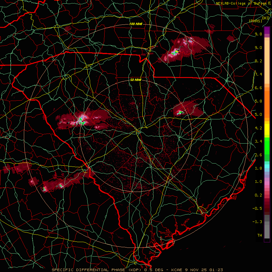The width and height of the screenshot is (272, 272).
Task: Click the 100 NMI range ring label
Action: coord(136,24)
